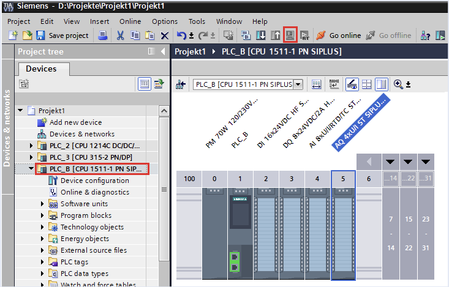Click the Print icon in toolbar
This screenshot has width=449, height=287.
(x=104, y=35)
